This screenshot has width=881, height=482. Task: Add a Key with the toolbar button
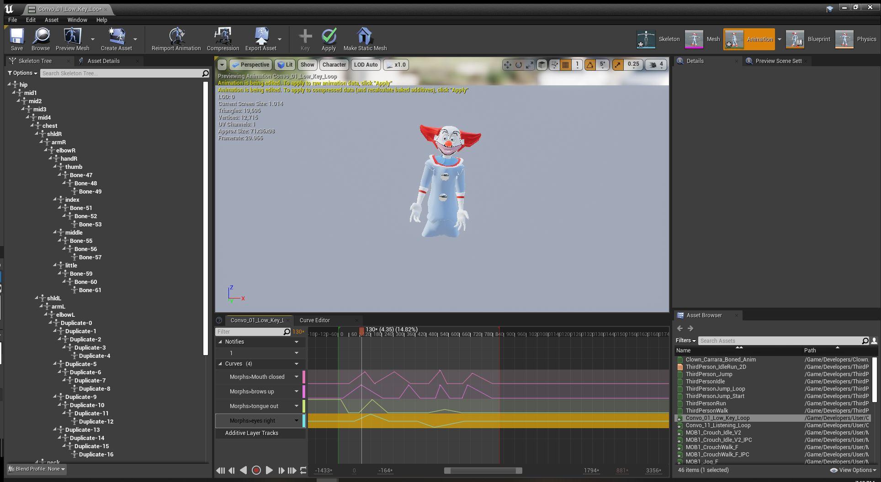tap(305, 39)
